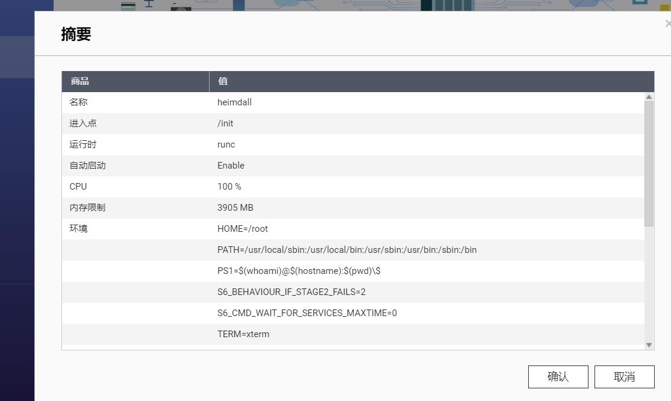Image resolution: width=671 pixels, height=401 pixels.
Task: Click the 取消 cancel button
Action: coord(625,376)
